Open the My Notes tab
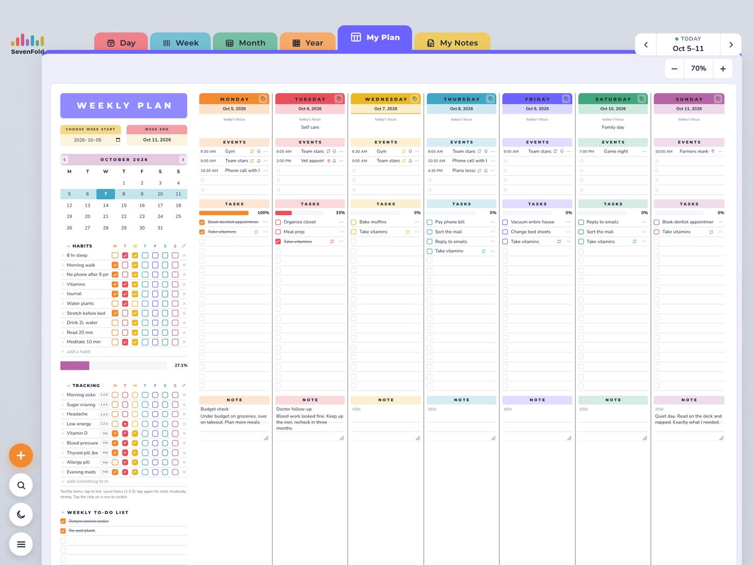Image resolution: width=753 pixels, height=565 pixels. 452,43
